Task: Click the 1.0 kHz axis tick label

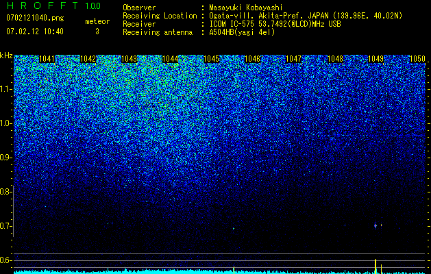Action: 5,123
